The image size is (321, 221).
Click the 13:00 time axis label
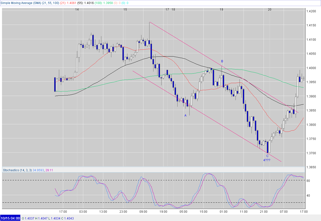tap(103, 212)
